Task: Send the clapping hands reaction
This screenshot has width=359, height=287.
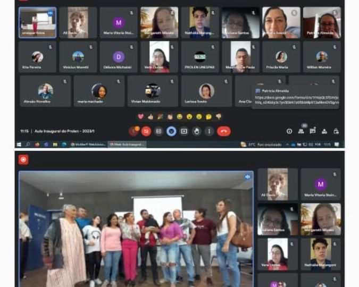Action: pyautogui.click(x=170, y=117)
